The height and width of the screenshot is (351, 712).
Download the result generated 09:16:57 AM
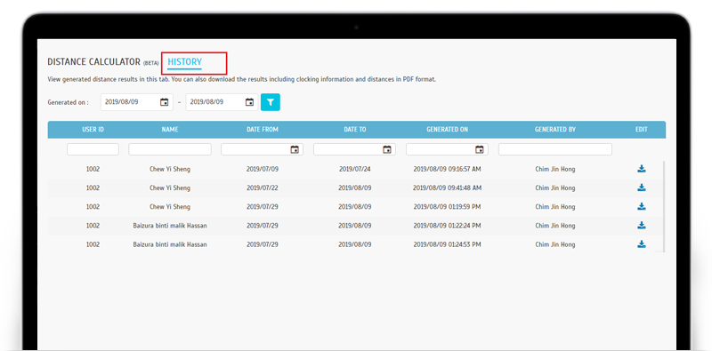click(641, 169)
